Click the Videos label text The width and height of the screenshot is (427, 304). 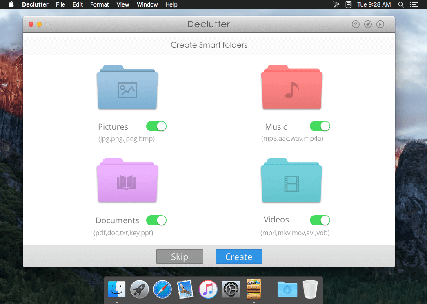(276, 219)
